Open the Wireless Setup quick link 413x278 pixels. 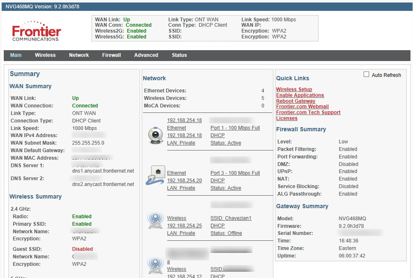(294, 89)
